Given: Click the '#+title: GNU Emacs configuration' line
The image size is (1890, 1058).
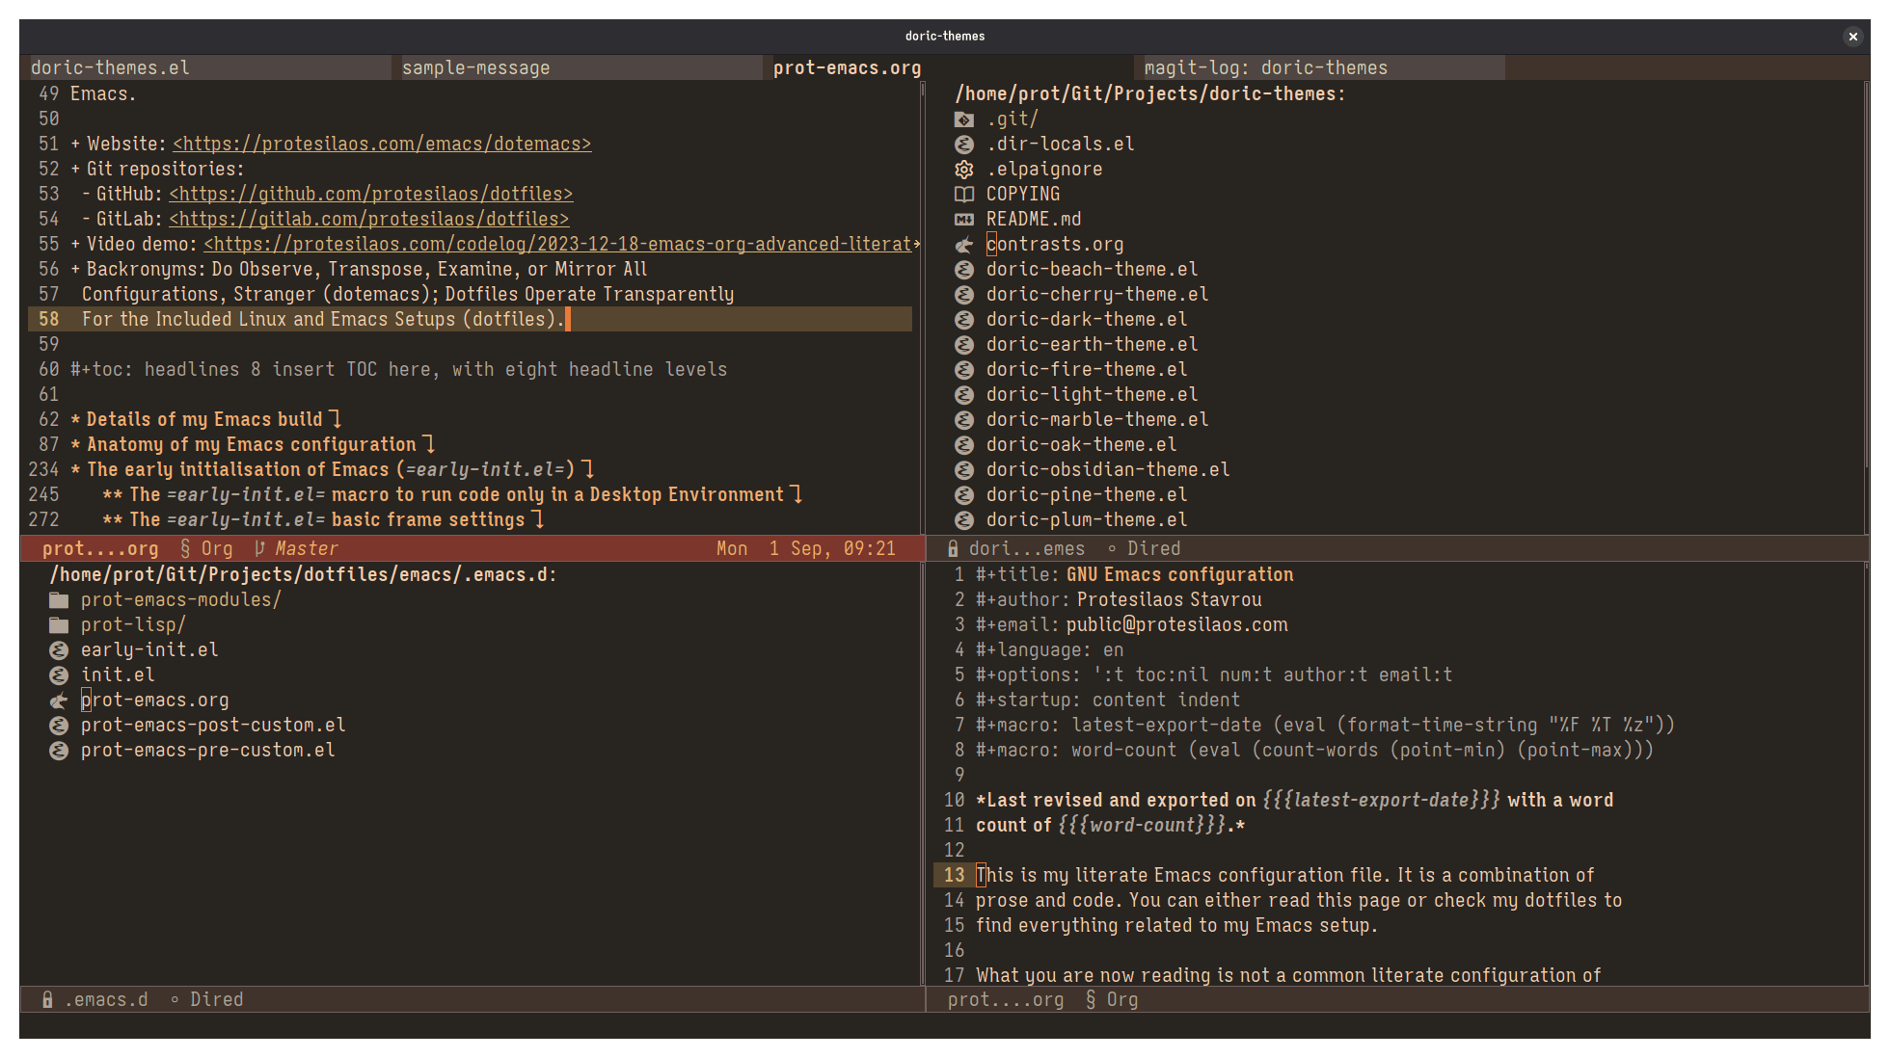Looking at the screenshot, I should point(1134,575).
